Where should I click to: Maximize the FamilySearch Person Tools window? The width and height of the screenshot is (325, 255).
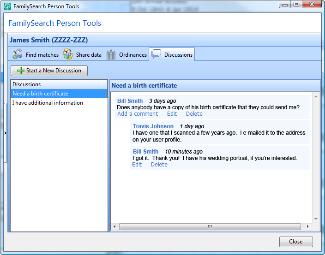tap(296, 5)
